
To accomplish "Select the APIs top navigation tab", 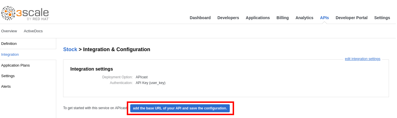I will pos(324,18).
